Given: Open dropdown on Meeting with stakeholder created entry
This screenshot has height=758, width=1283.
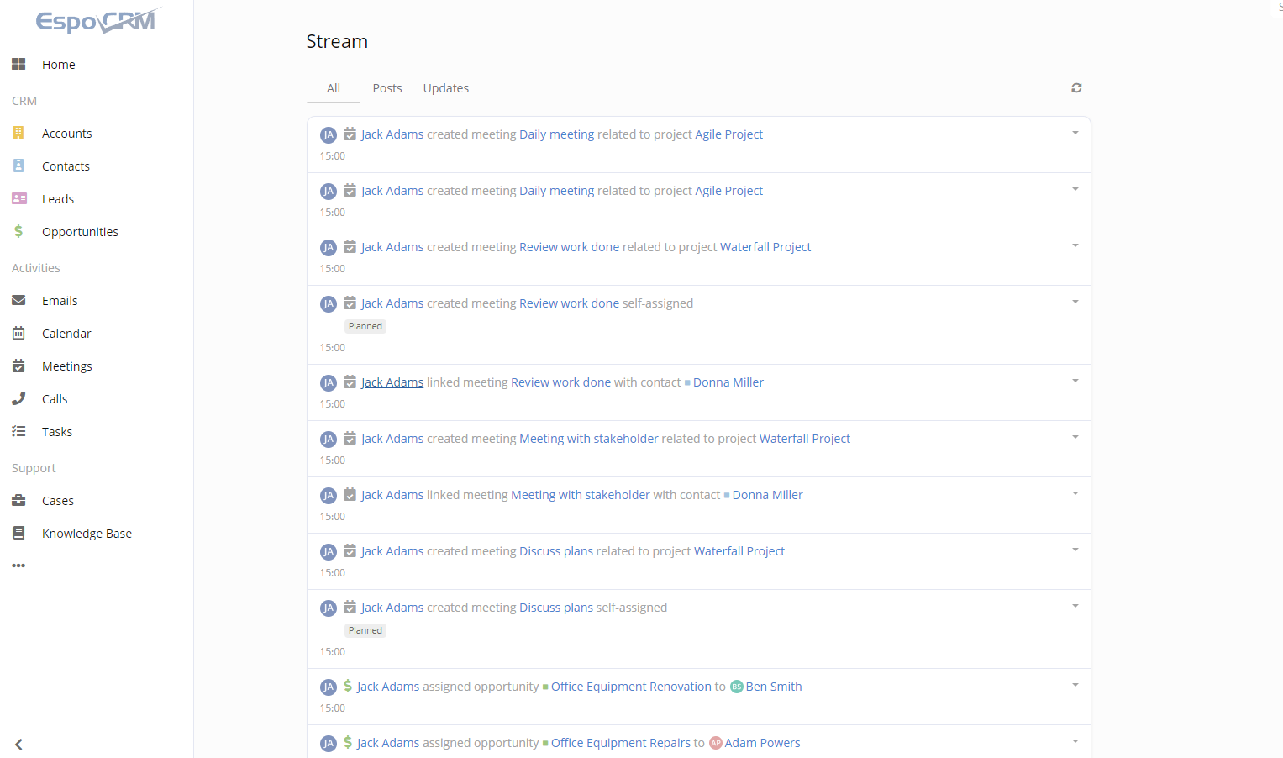Looking at the screenshot, I should [x=1075, y=437].
